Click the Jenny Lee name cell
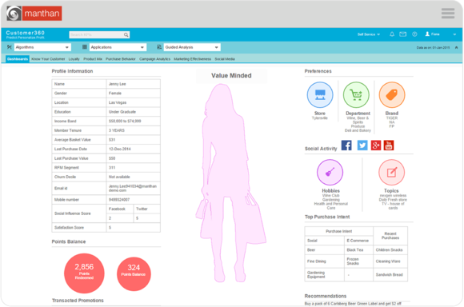464x307 pixels. coord(133,84)
